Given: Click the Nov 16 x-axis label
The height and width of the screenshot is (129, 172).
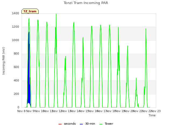Looking at the screenshot, I should [x=93, y=111].
